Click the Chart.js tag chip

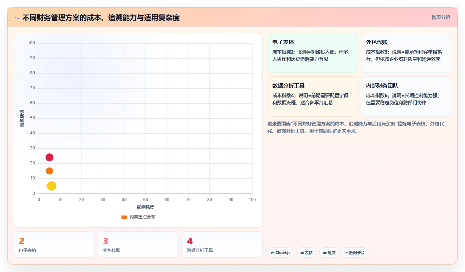[281, 253]
